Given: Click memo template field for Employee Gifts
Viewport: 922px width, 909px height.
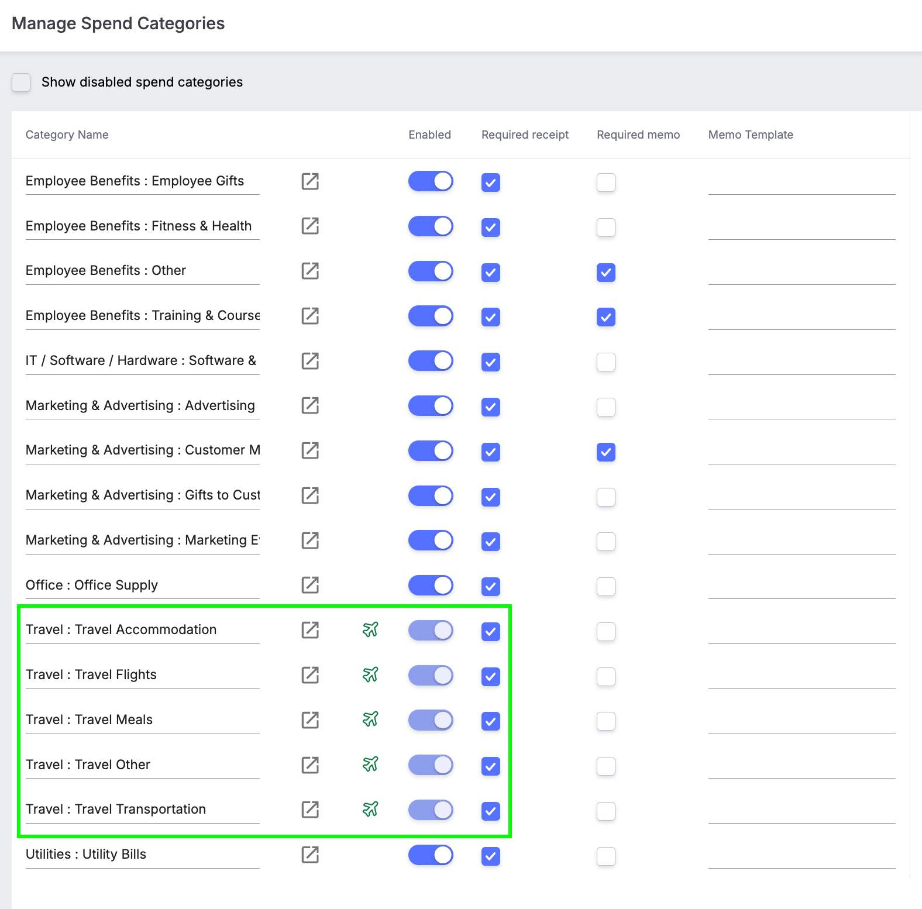Looking at the screenshot, I should (802, 183).
